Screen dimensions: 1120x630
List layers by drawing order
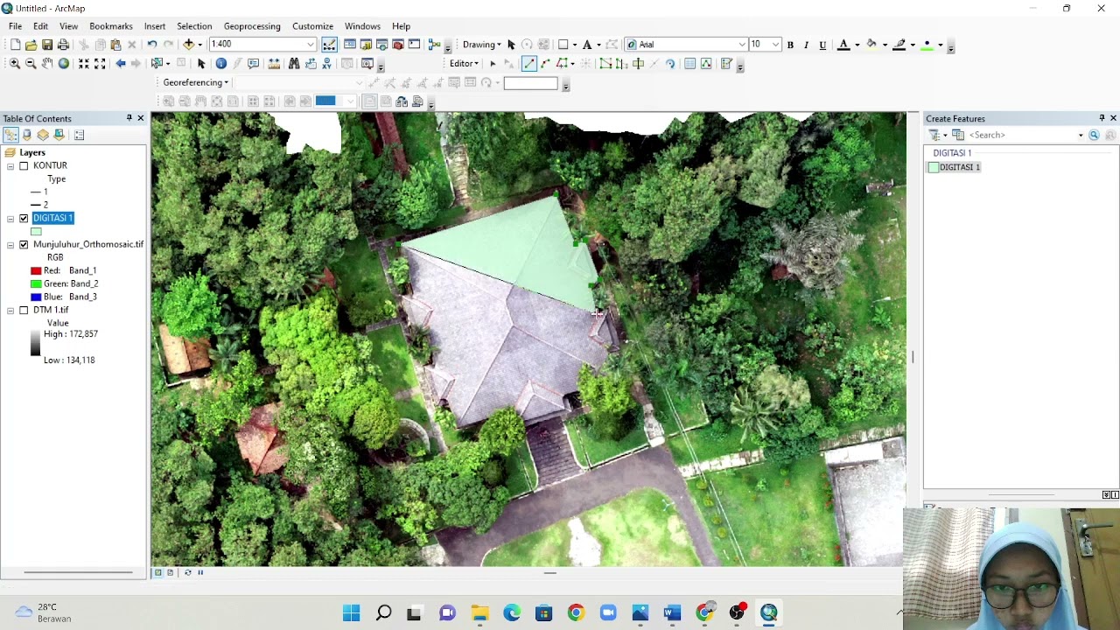point(10,135)
